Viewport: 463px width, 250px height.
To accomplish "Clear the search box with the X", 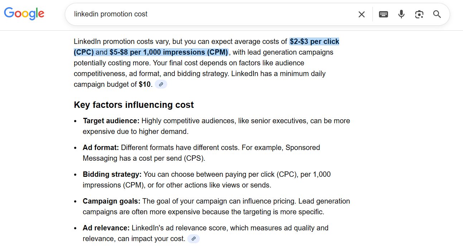I will 362,14.
